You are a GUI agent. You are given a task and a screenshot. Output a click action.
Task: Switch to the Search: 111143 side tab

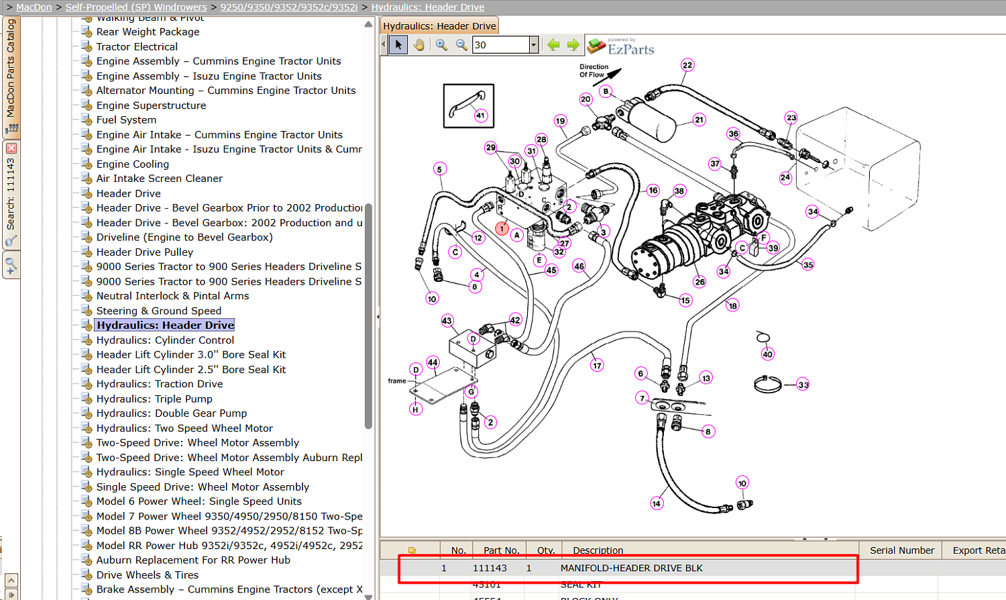[11, 195]
